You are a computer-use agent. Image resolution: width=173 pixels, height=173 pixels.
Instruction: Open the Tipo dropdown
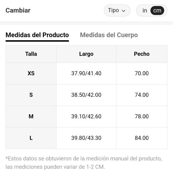pos(116,10)
